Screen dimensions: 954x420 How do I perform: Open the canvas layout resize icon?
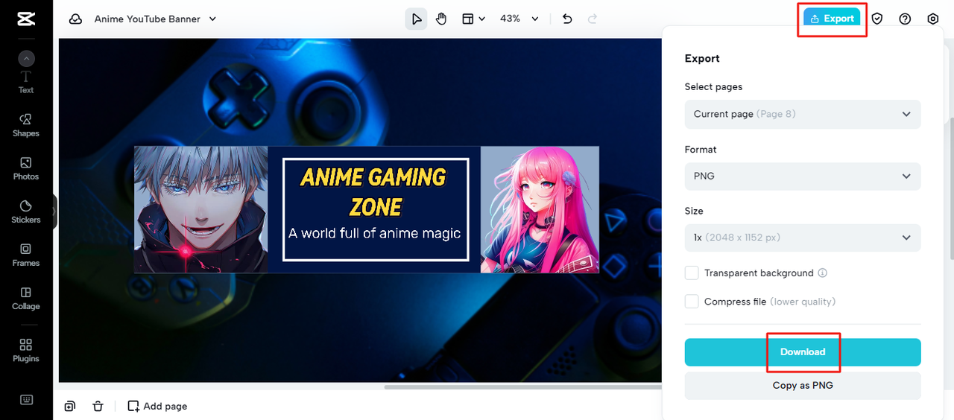468,19
